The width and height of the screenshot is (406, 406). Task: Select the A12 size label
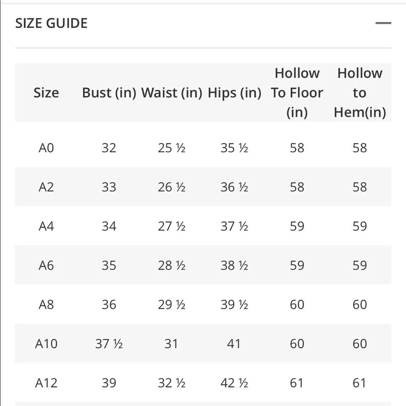(46, 383)
